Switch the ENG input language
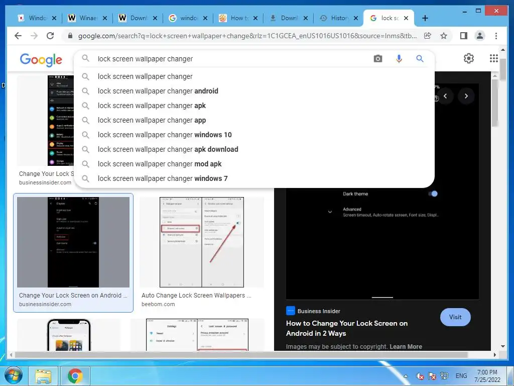The height and width of the screenshot is (386, 514). pos(461,376)
